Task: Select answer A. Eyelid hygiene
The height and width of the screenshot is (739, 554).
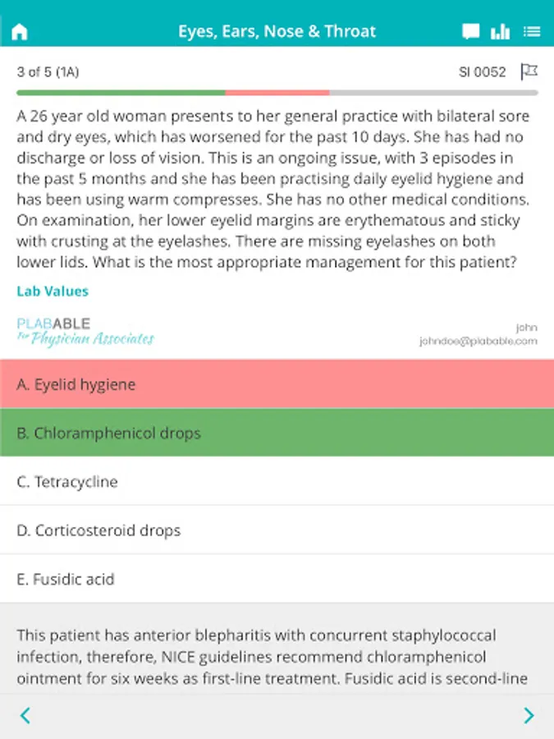Action: click(277, 384)
